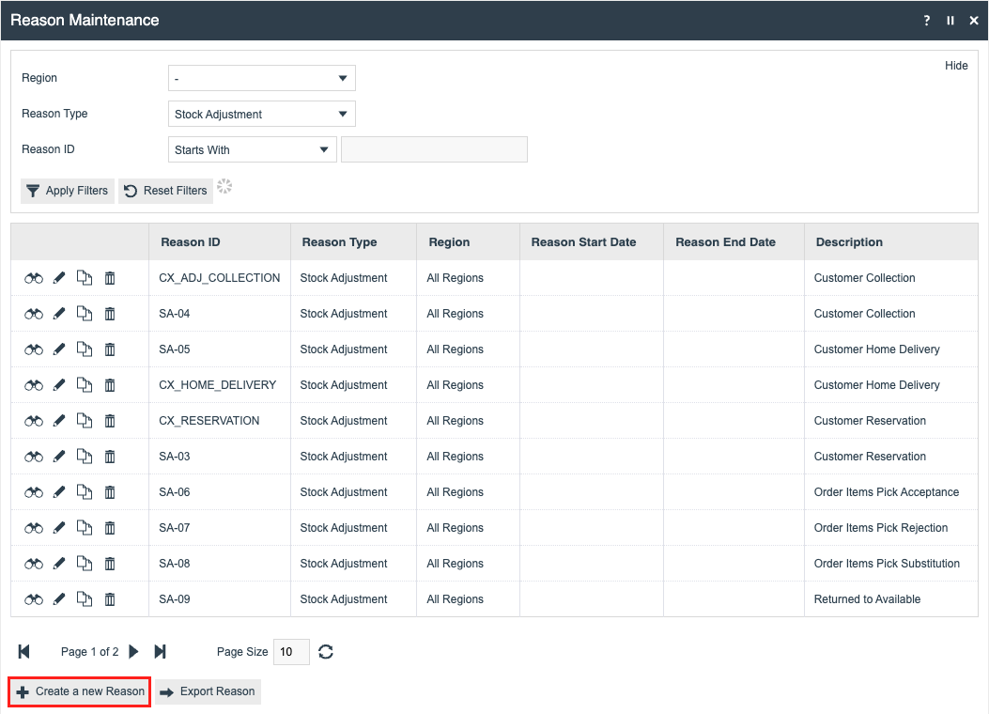Go to next page arrow
The width and height of the screenshot is (989, 714).
tap(133, 652)
